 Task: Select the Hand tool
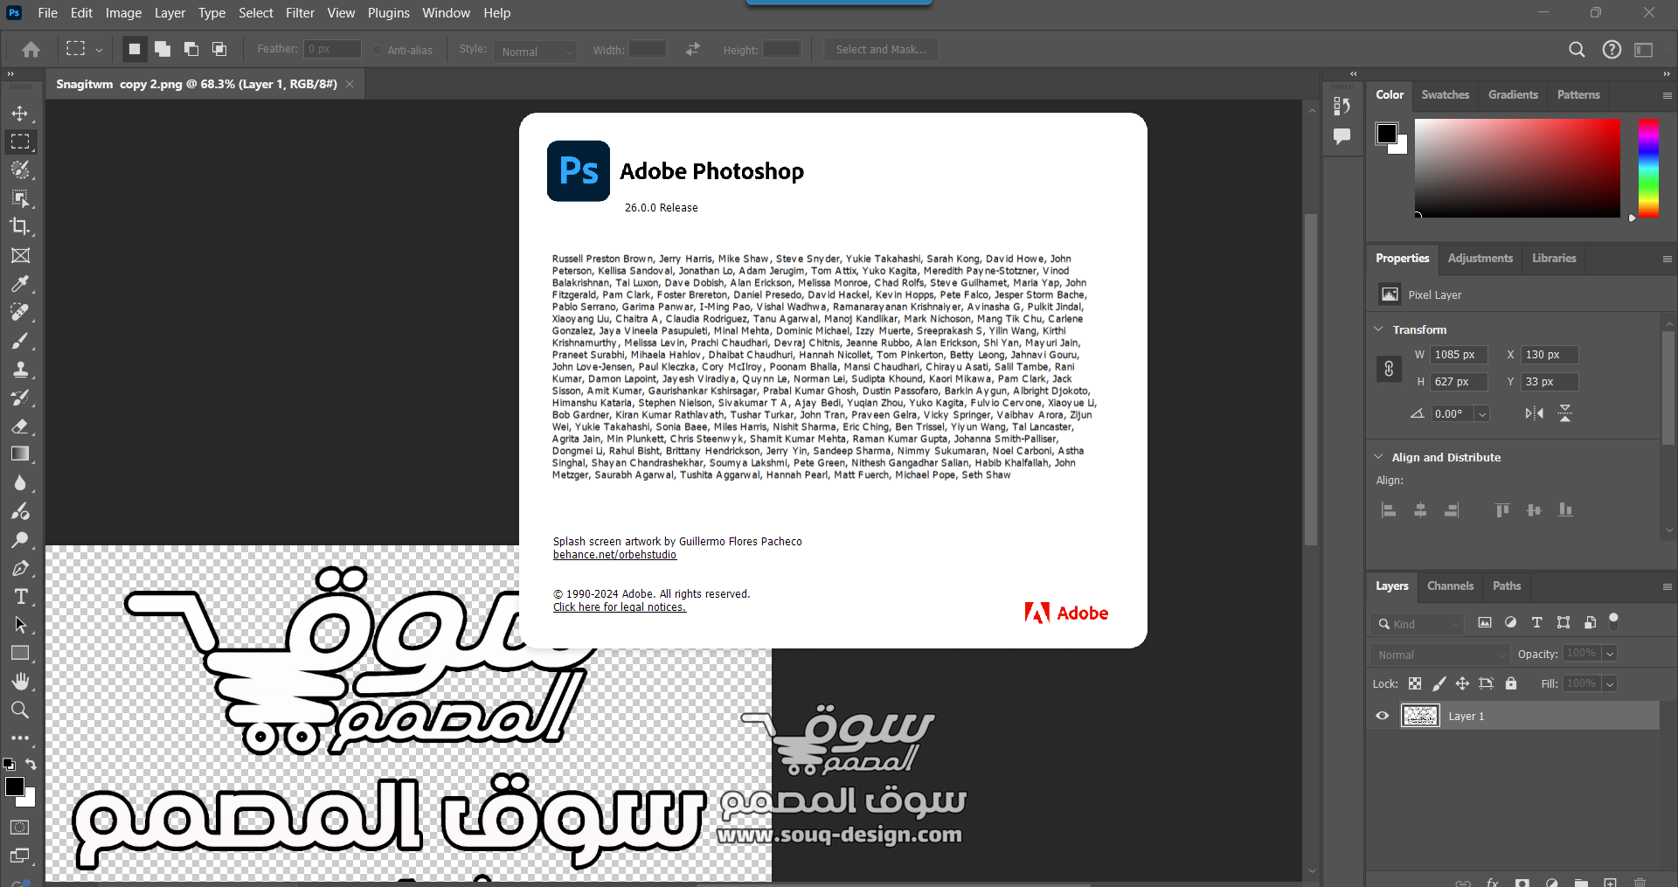pyautogui.click(x=20, y=681)
